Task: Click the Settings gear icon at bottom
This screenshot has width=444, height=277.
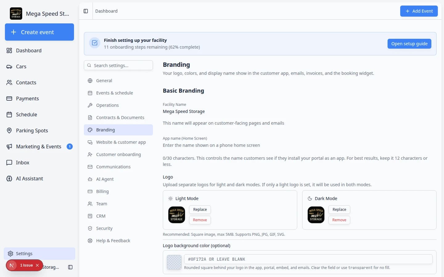Action: click(10, 254)
